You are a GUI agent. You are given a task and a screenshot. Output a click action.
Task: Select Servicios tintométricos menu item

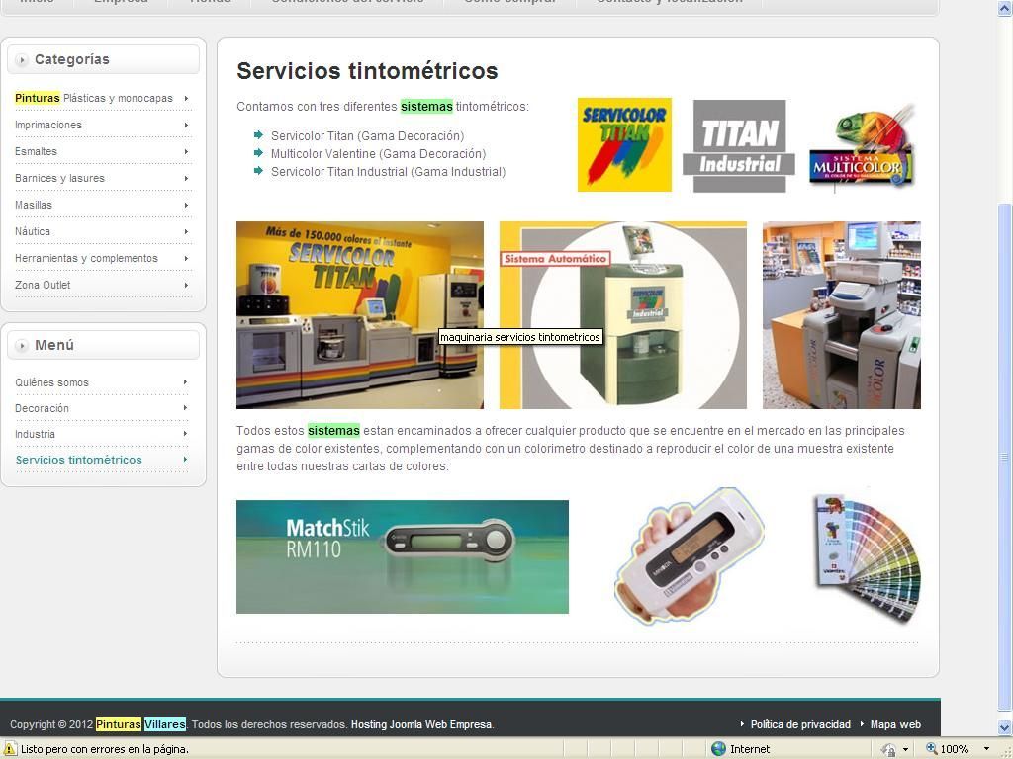79,460
